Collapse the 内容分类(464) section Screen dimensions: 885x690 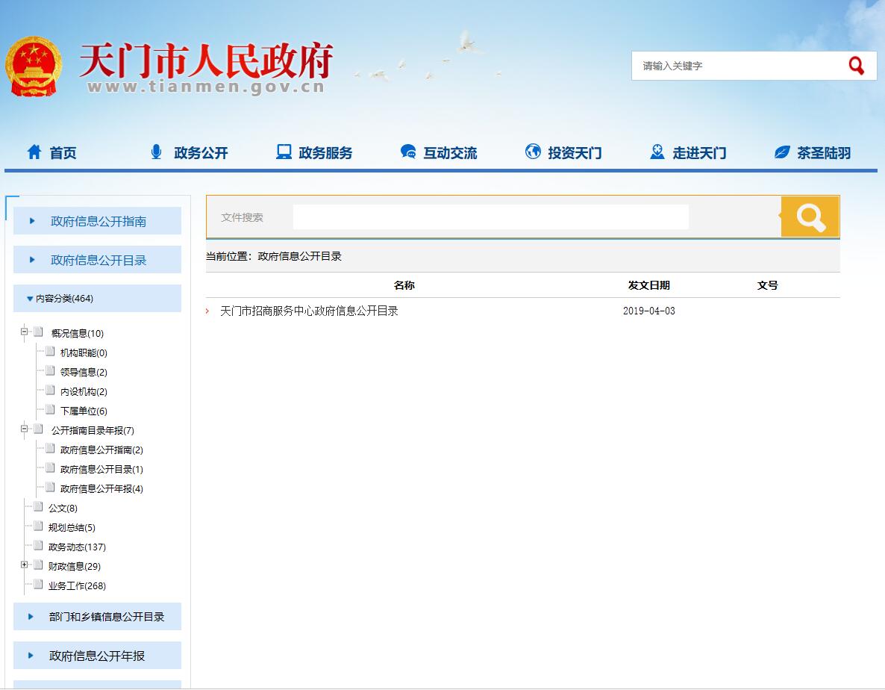[x=30, y=299]
